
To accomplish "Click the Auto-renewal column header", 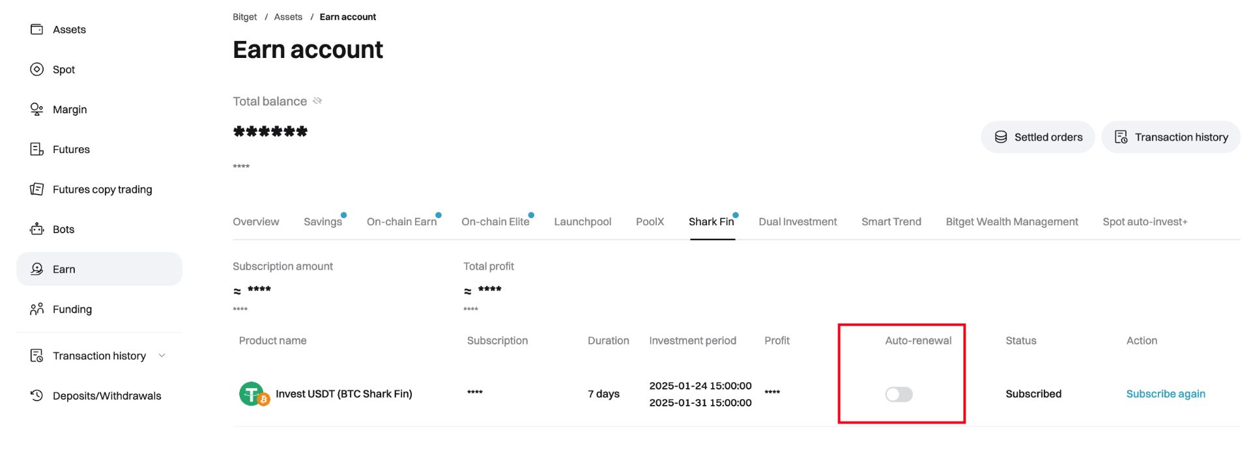I will (x=918, y=341).
